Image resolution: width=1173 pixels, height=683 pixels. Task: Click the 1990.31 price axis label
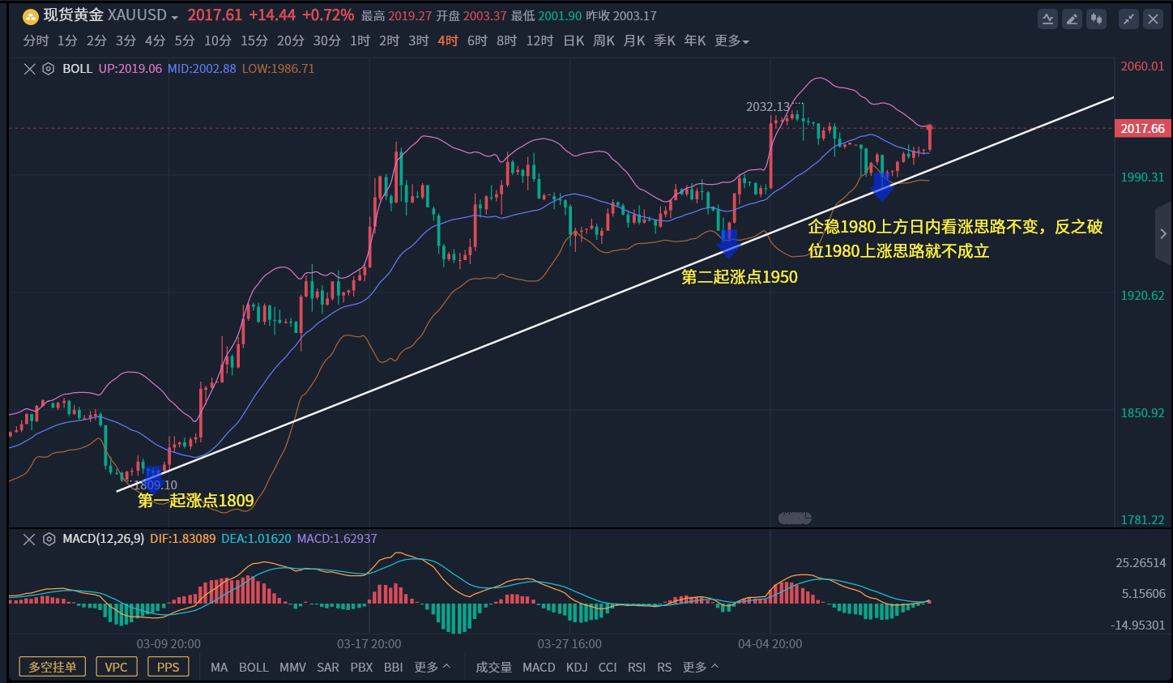click(x=1142, y=177)
